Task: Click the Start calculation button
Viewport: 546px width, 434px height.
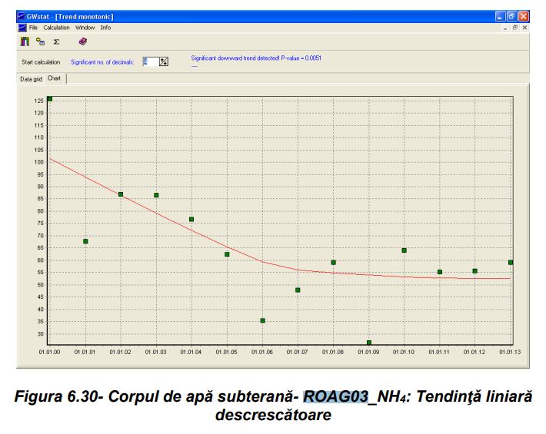Action: [x=41, y=62]
